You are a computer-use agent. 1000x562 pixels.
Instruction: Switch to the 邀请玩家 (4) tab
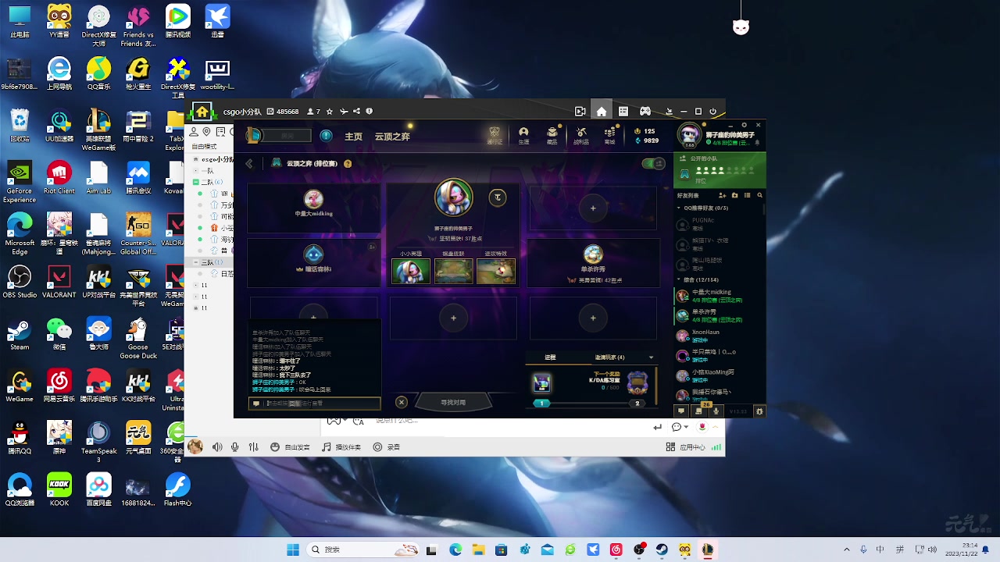coord(609,357)
